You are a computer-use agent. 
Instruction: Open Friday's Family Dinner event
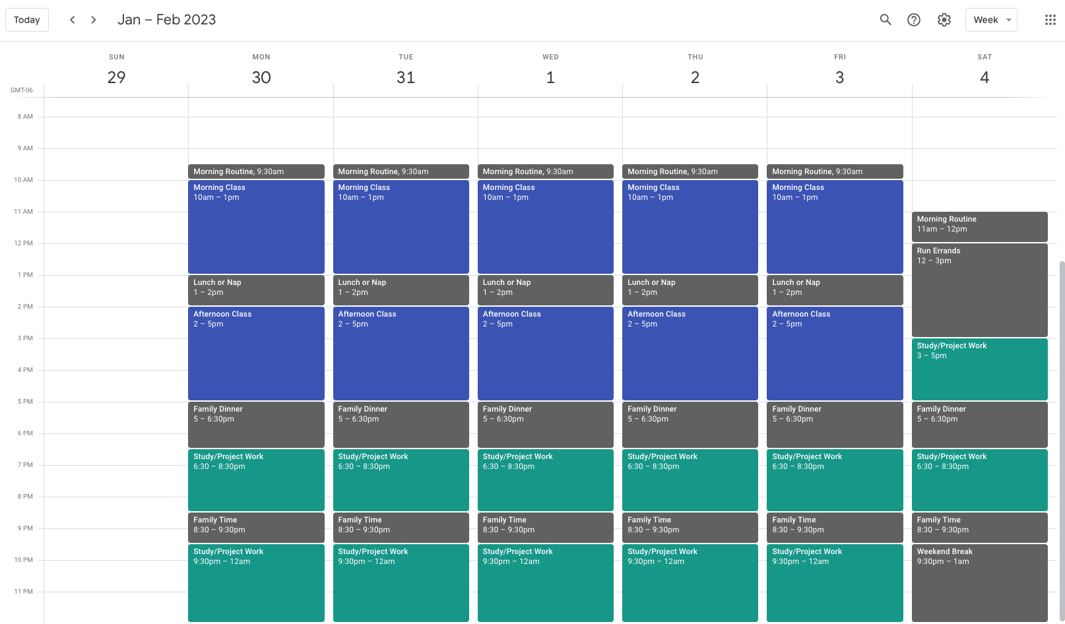pos(835,424)
